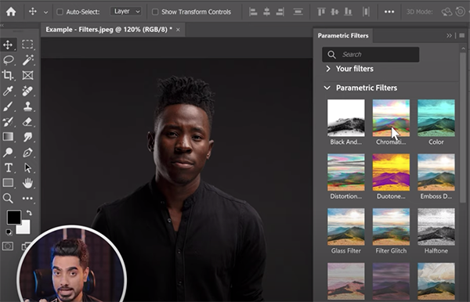Switch to the Example - Filters.jpeg document tab
470x302 pixels.
click(x=109, y=29)
